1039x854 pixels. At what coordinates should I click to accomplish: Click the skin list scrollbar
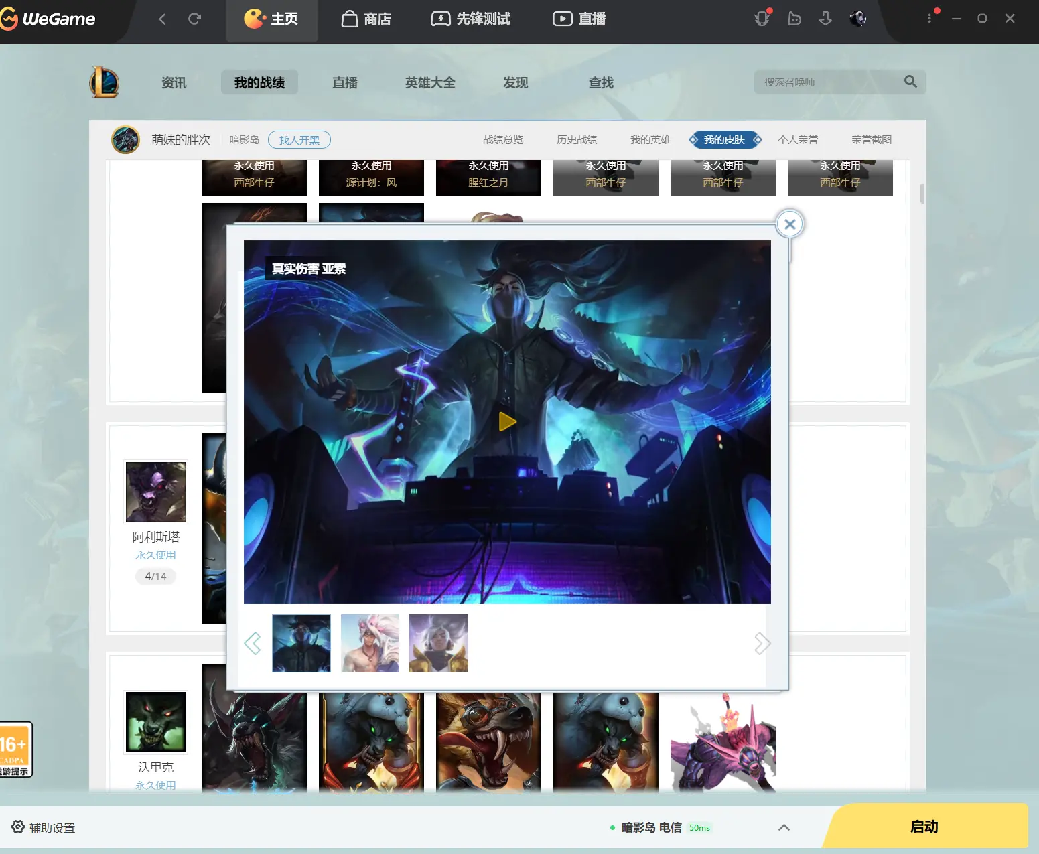[922, 194]
